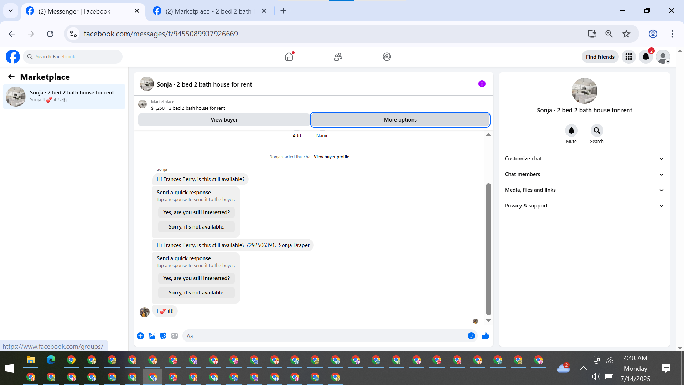Click the GIF picker icon
684x385 pixels.
(x=174, y=336)
